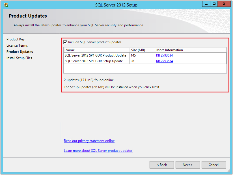
Task: Click the SQL Server setup title bar icon
Action: [x=6, y=5]
